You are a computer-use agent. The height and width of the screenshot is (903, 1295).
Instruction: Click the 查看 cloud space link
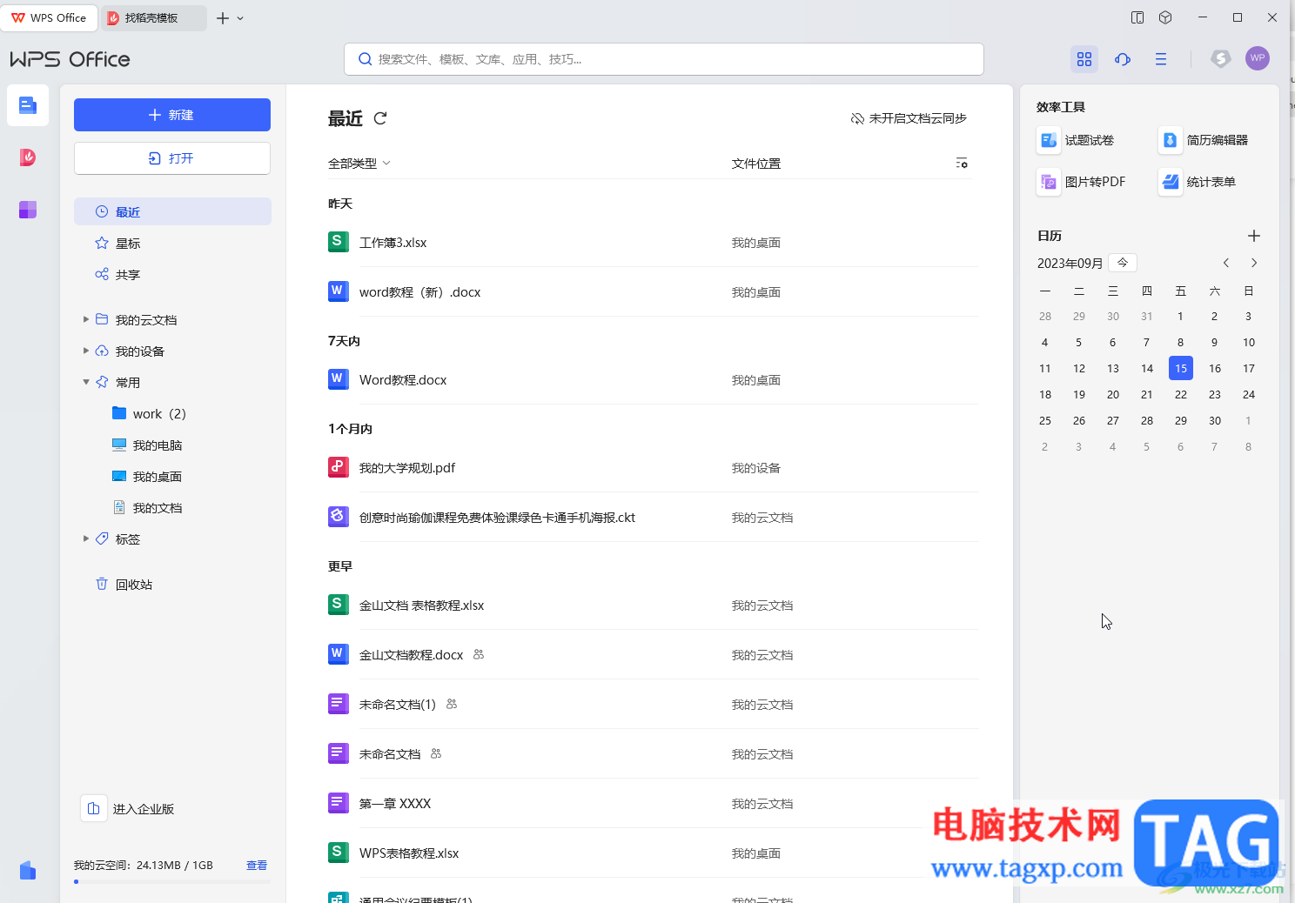pos(257,865)
